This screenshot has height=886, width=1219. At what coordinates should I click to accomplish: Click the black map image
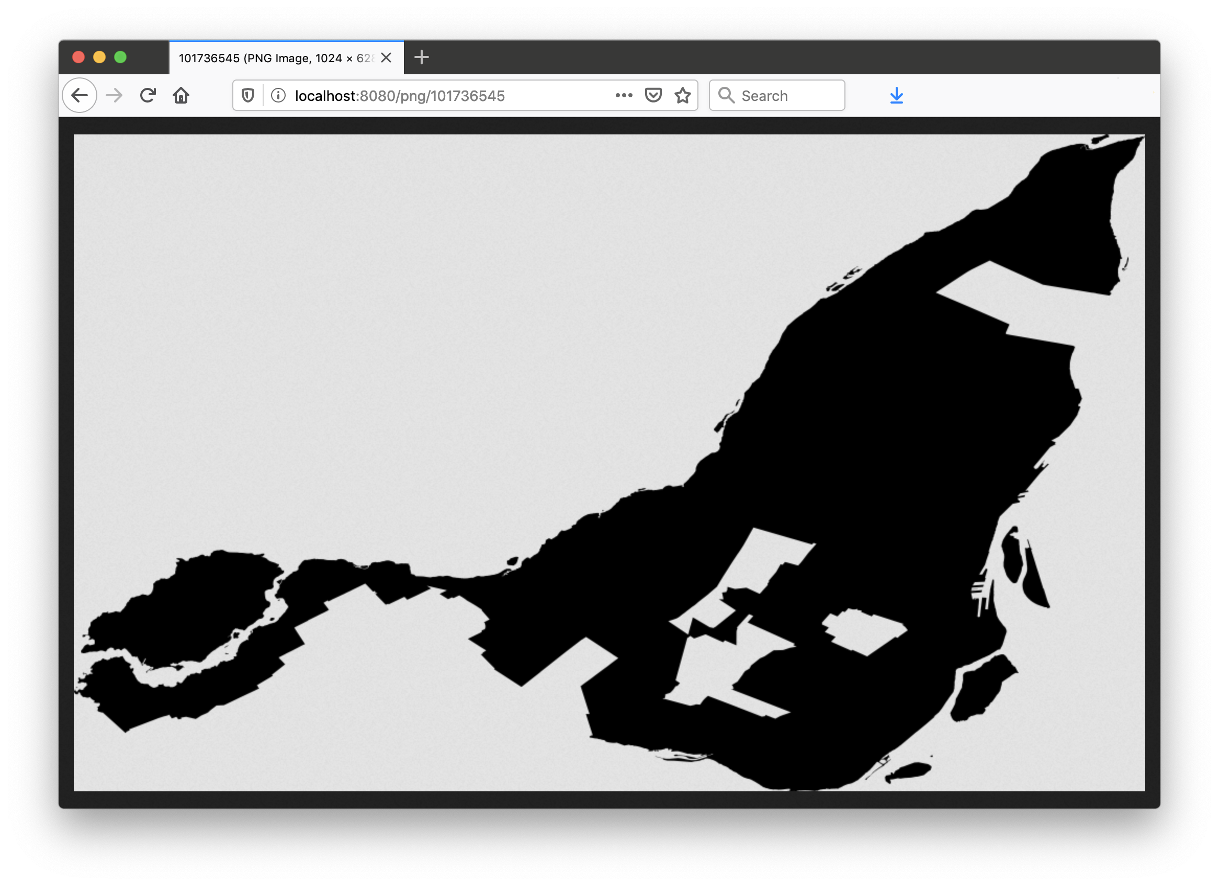pyautogui.click(x=609, y=462)
